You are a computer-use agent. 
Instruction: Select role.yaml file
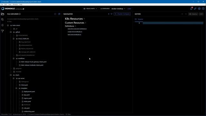[27, 108]
